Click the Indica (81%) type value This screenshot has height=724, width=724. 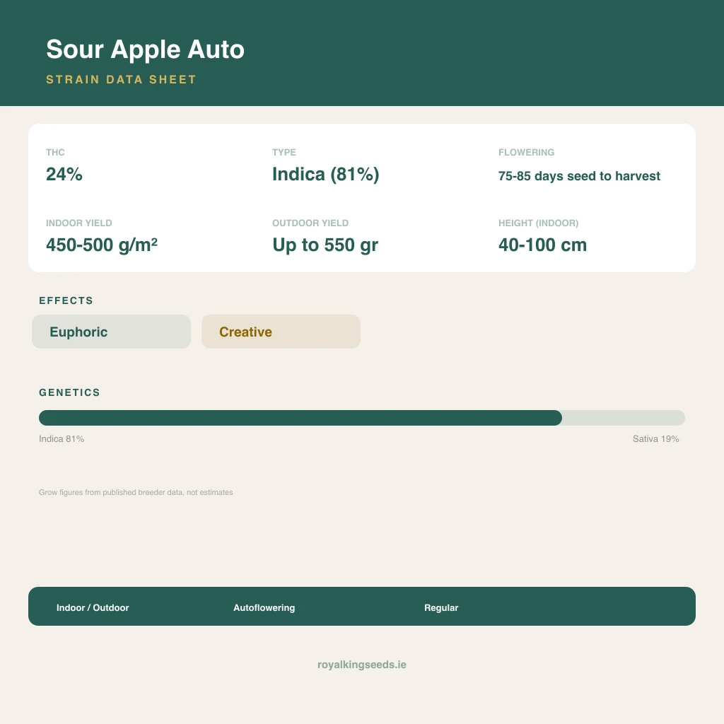[325, 174]
